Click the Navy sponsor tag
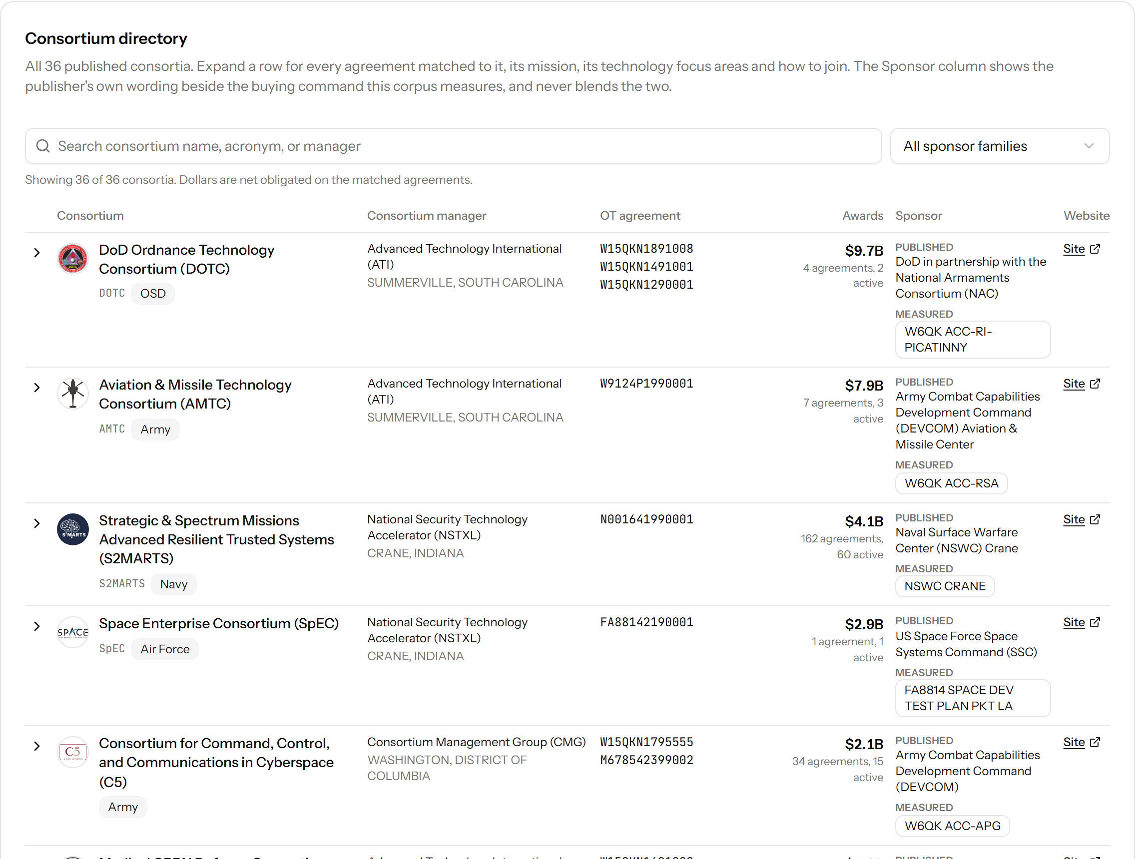Screen dimensions: 1135x859 (173, 584)
